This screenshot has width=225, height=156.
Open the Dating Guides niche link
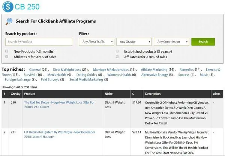(87, 75)
